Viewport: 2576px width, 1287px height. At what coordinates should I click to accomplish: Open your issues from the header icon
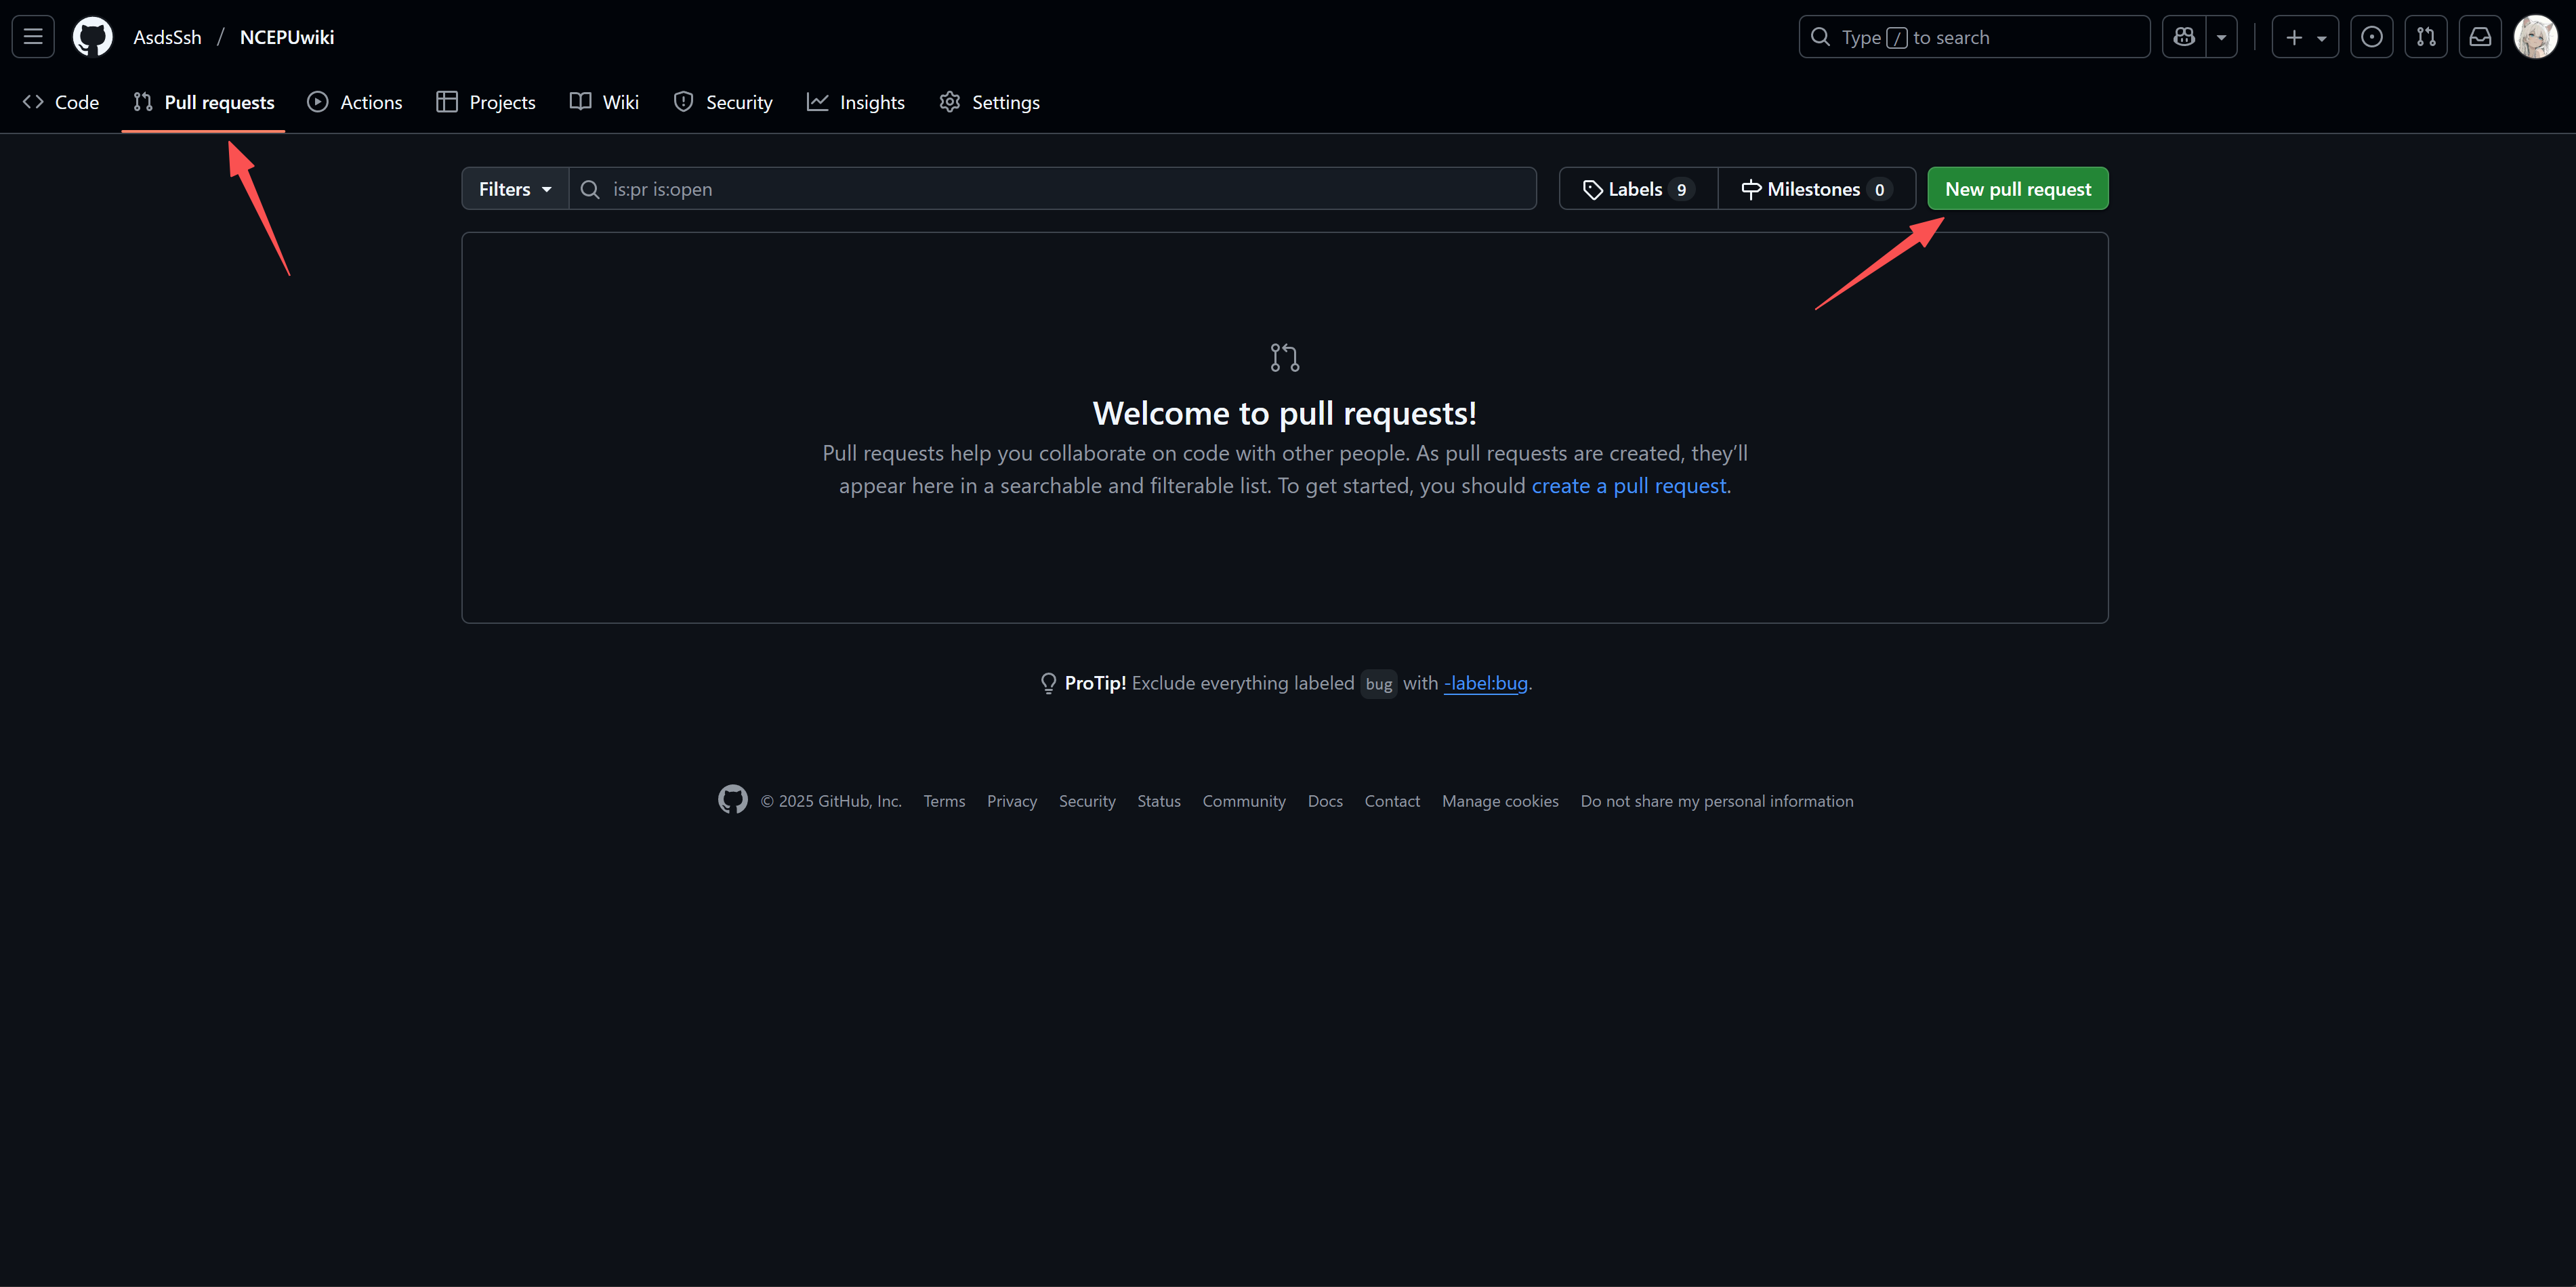coord(2371,36)
